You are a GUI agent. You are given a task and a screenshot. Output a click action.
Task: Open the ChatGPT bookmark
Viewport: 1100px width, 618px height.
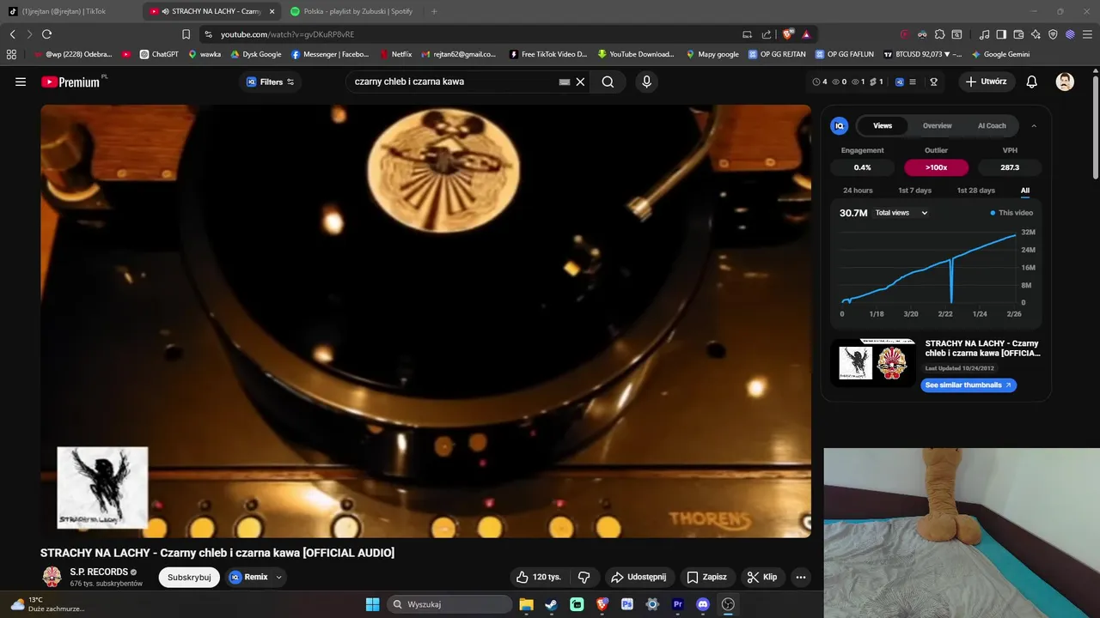point(159,54)
